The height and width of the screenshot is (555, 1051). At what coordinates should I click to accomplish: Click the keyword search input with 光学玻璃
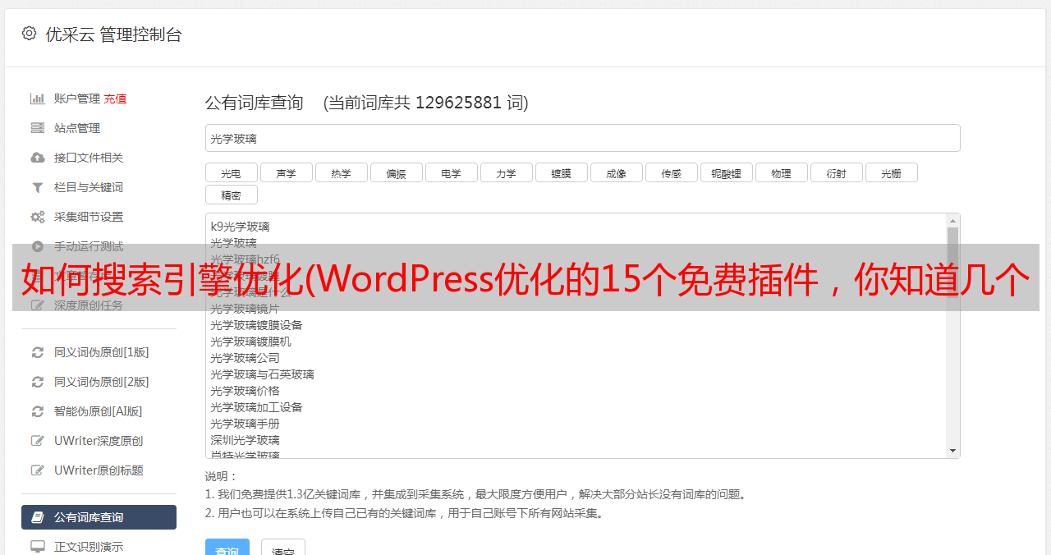(x=582, y=138)
